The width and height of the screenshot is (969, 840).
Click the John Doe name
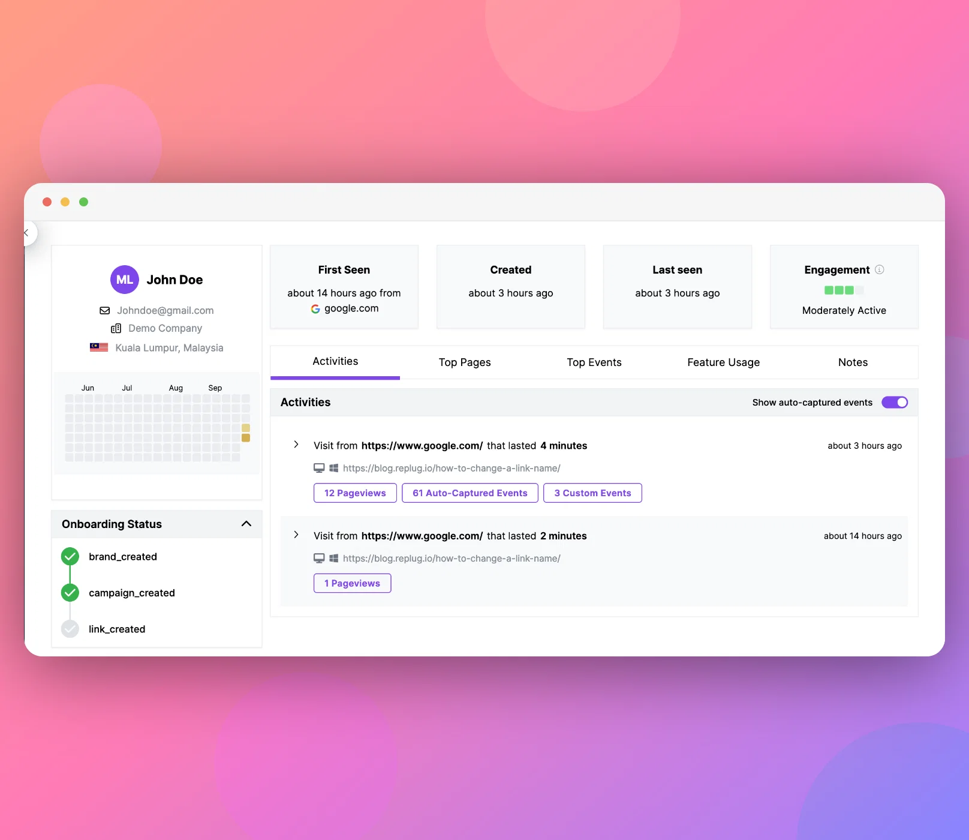tap(174, 280)
